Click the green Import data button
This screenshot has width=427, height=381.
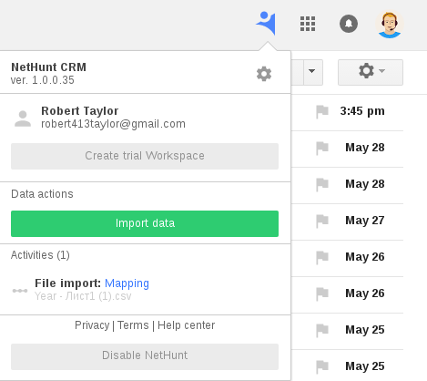point(145,223)
